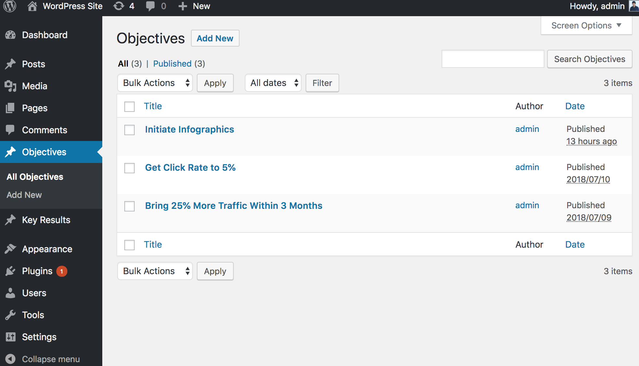This screenshot has width=639, height=366.
Task: Click the search objectives text field
Action: pos(493,59)
